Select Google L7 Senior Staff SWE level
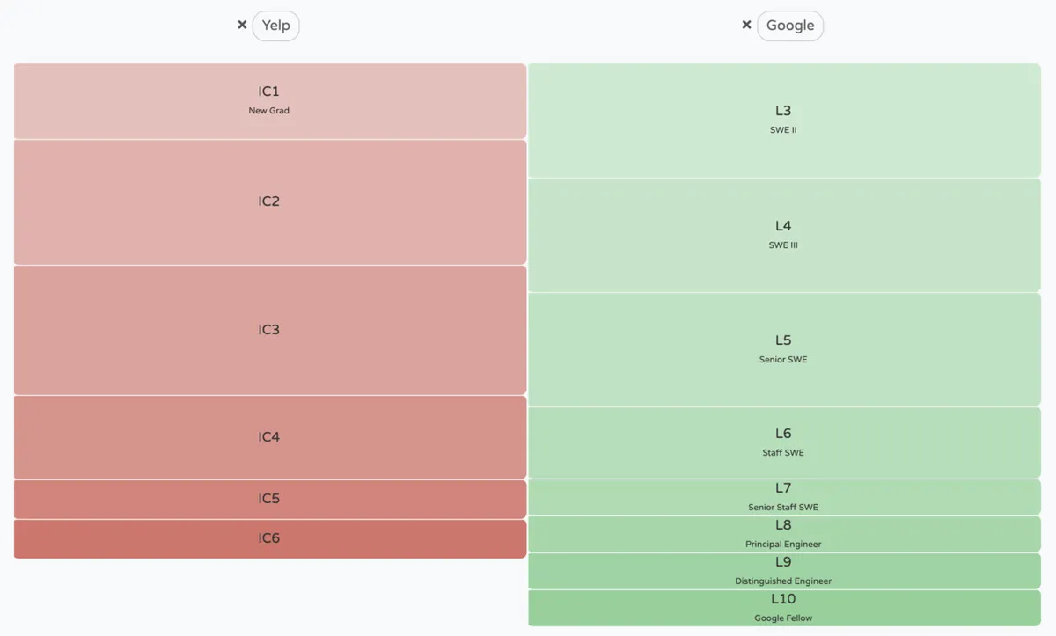Image resolution: width=1056 pixels, height=636 pixels. point(783,496)
